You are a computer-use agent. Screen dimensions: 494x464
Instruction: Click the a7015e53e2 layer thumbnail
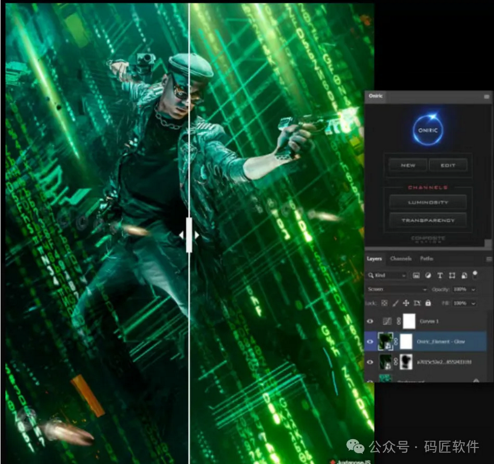coord(385,362)
